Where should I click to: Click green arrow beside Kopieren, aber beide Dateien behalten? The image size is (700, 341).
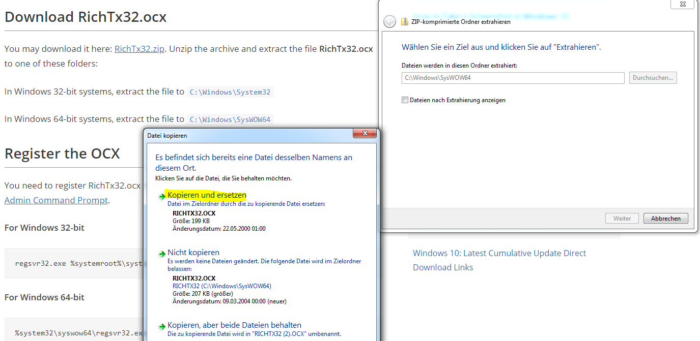pos(162,326)
